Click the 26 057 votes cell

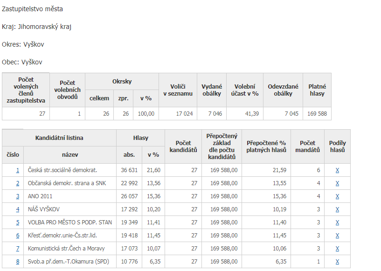click(x=129, y=196)
